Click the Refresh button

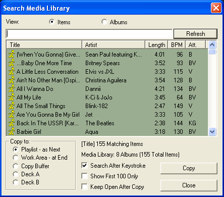195,34
